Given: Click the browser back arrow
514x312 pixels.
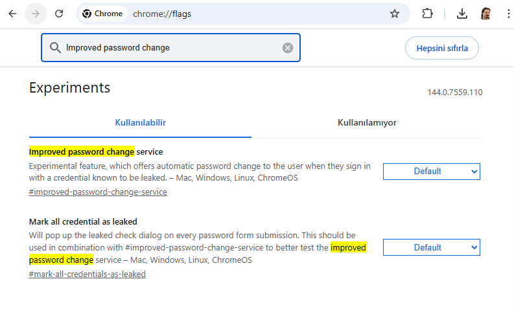Looking at the screenshot, I should [12, 14].
